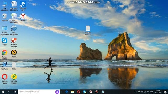The height and width of the screenshot is (94, 168).
Task: Open Edge from the taskbar
Action: (x=66, y=92)
